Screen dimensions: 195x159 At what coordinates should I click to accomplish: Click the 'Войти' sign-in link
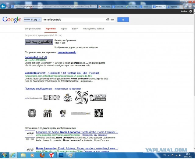(x=184, y=11)
